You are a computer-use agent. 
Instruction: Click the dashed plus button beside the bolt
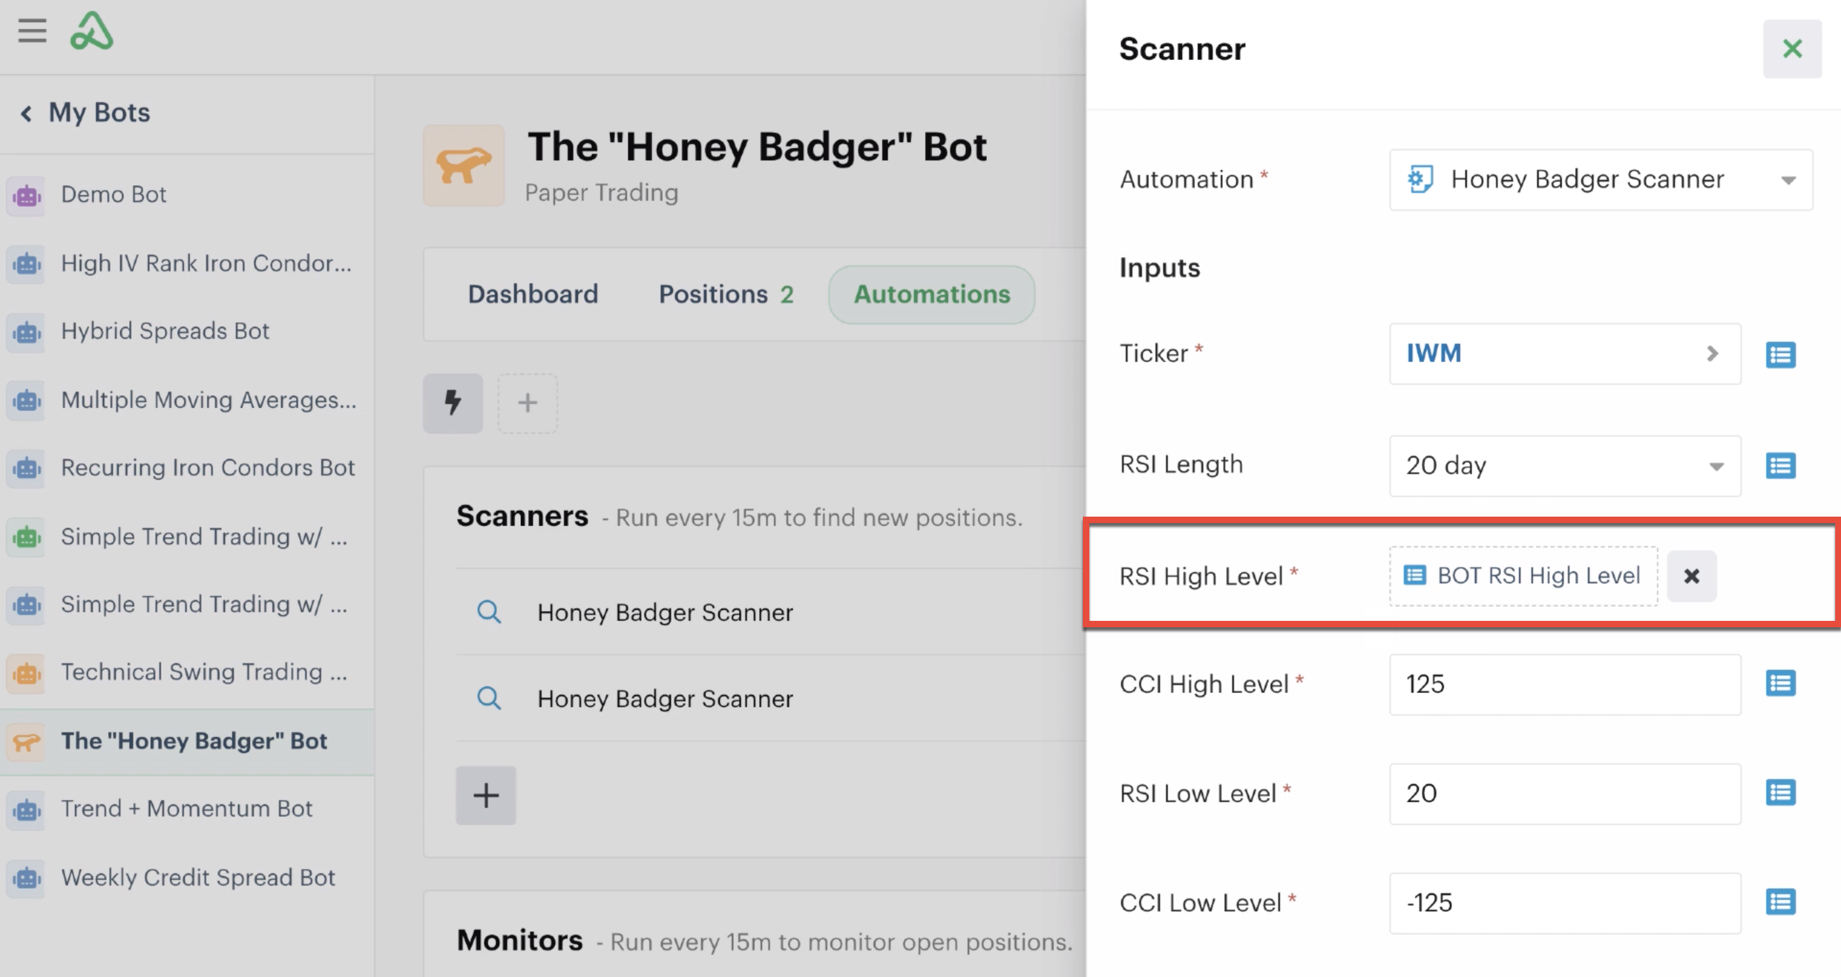tap(527, 403)
